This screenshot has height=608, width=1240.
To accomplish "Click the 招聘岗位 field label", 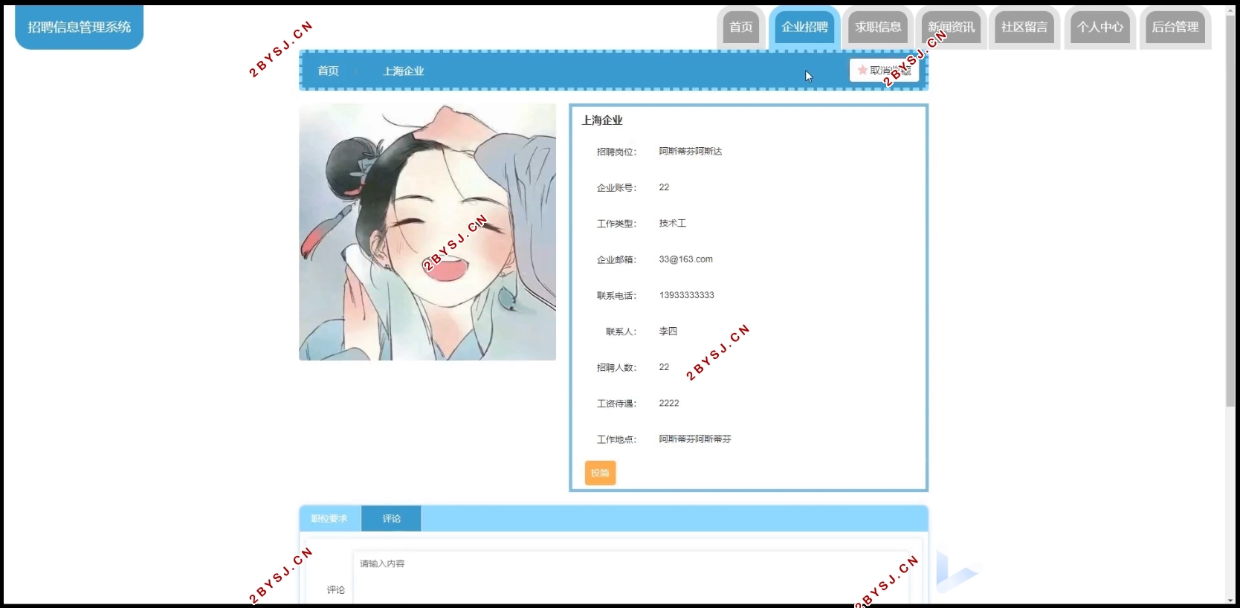I will tap(616, 152).
